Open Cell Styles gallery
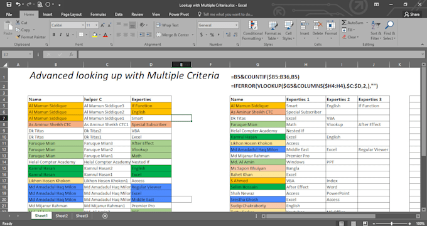427x226 pixels. click(288, 30)
